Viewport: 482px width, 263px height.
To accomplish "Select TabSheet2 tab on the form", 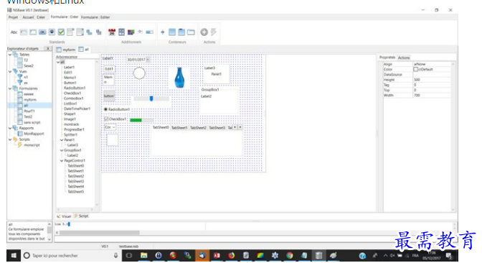I will (198, 128).
